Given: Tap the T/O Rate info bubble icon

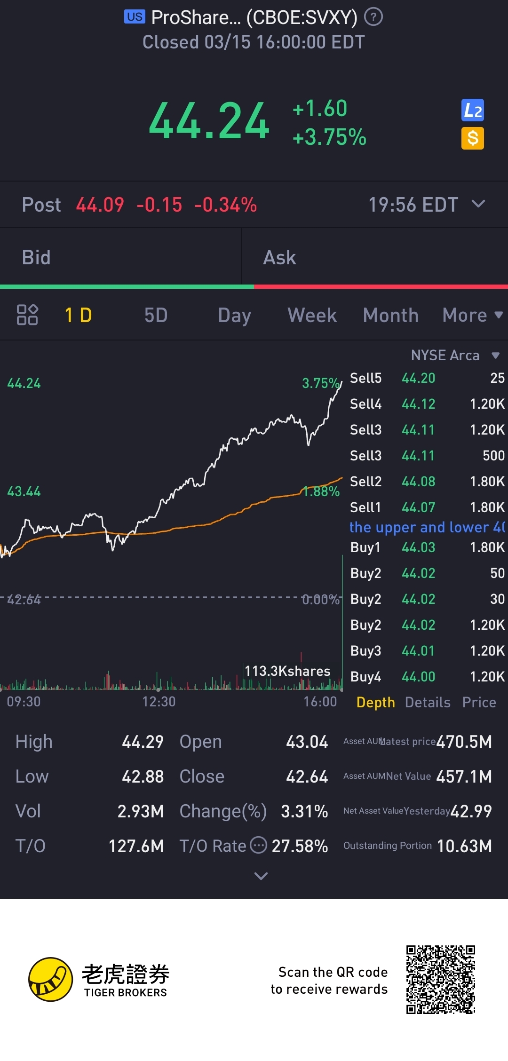Looking at the screenshot, I should pos(258,845).
